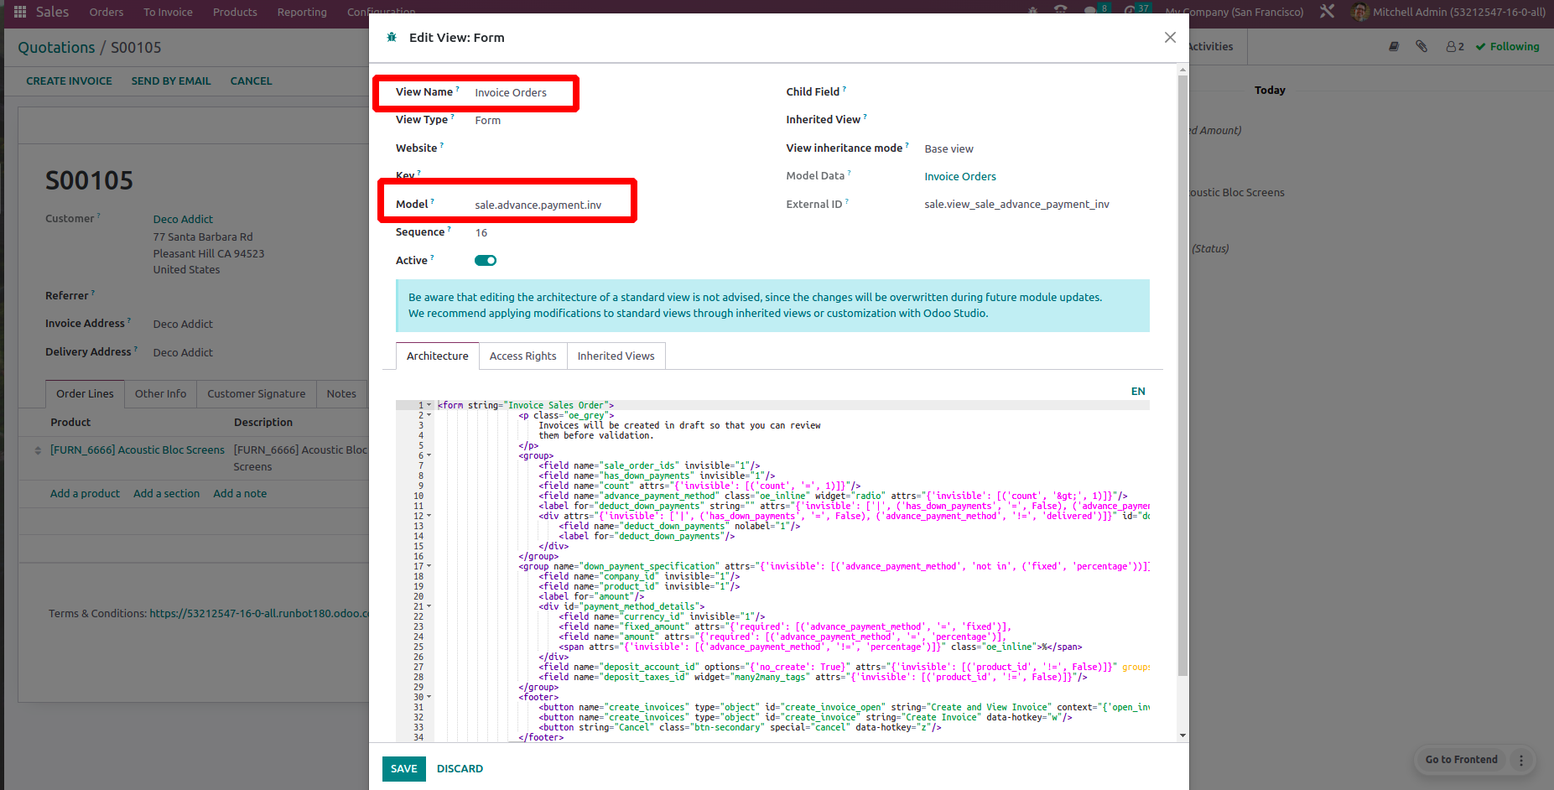Screen dimensions: 1554x790
Task: Open the Inherited Views tab
Action: pos(616,356)
